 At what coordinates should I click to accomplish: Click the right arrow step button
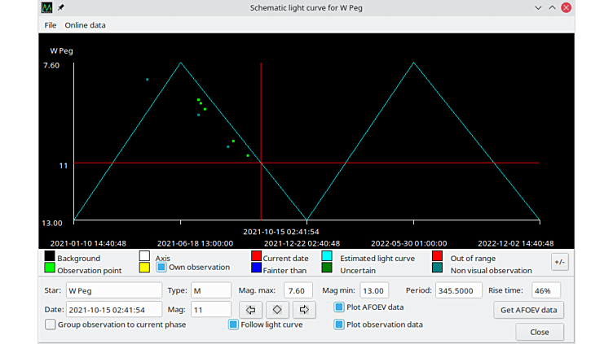(x=303, y=310)
